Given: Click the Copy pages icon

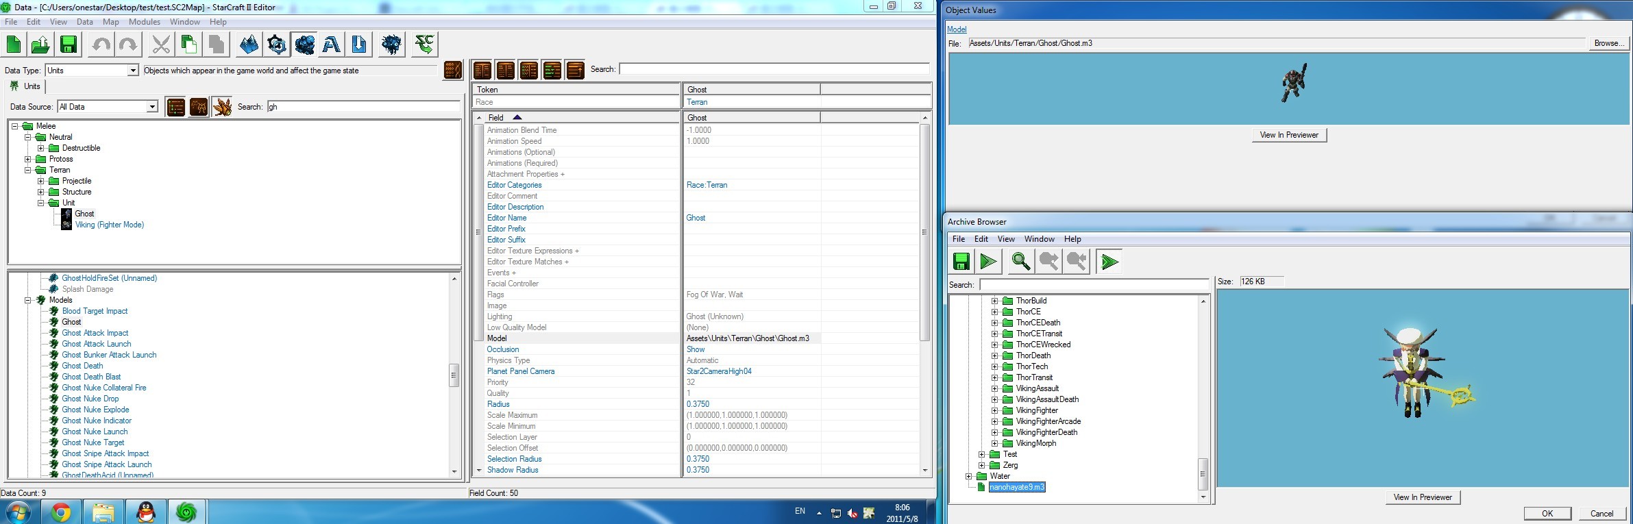Looking at the screenshot, I should [x=188, y=45].
